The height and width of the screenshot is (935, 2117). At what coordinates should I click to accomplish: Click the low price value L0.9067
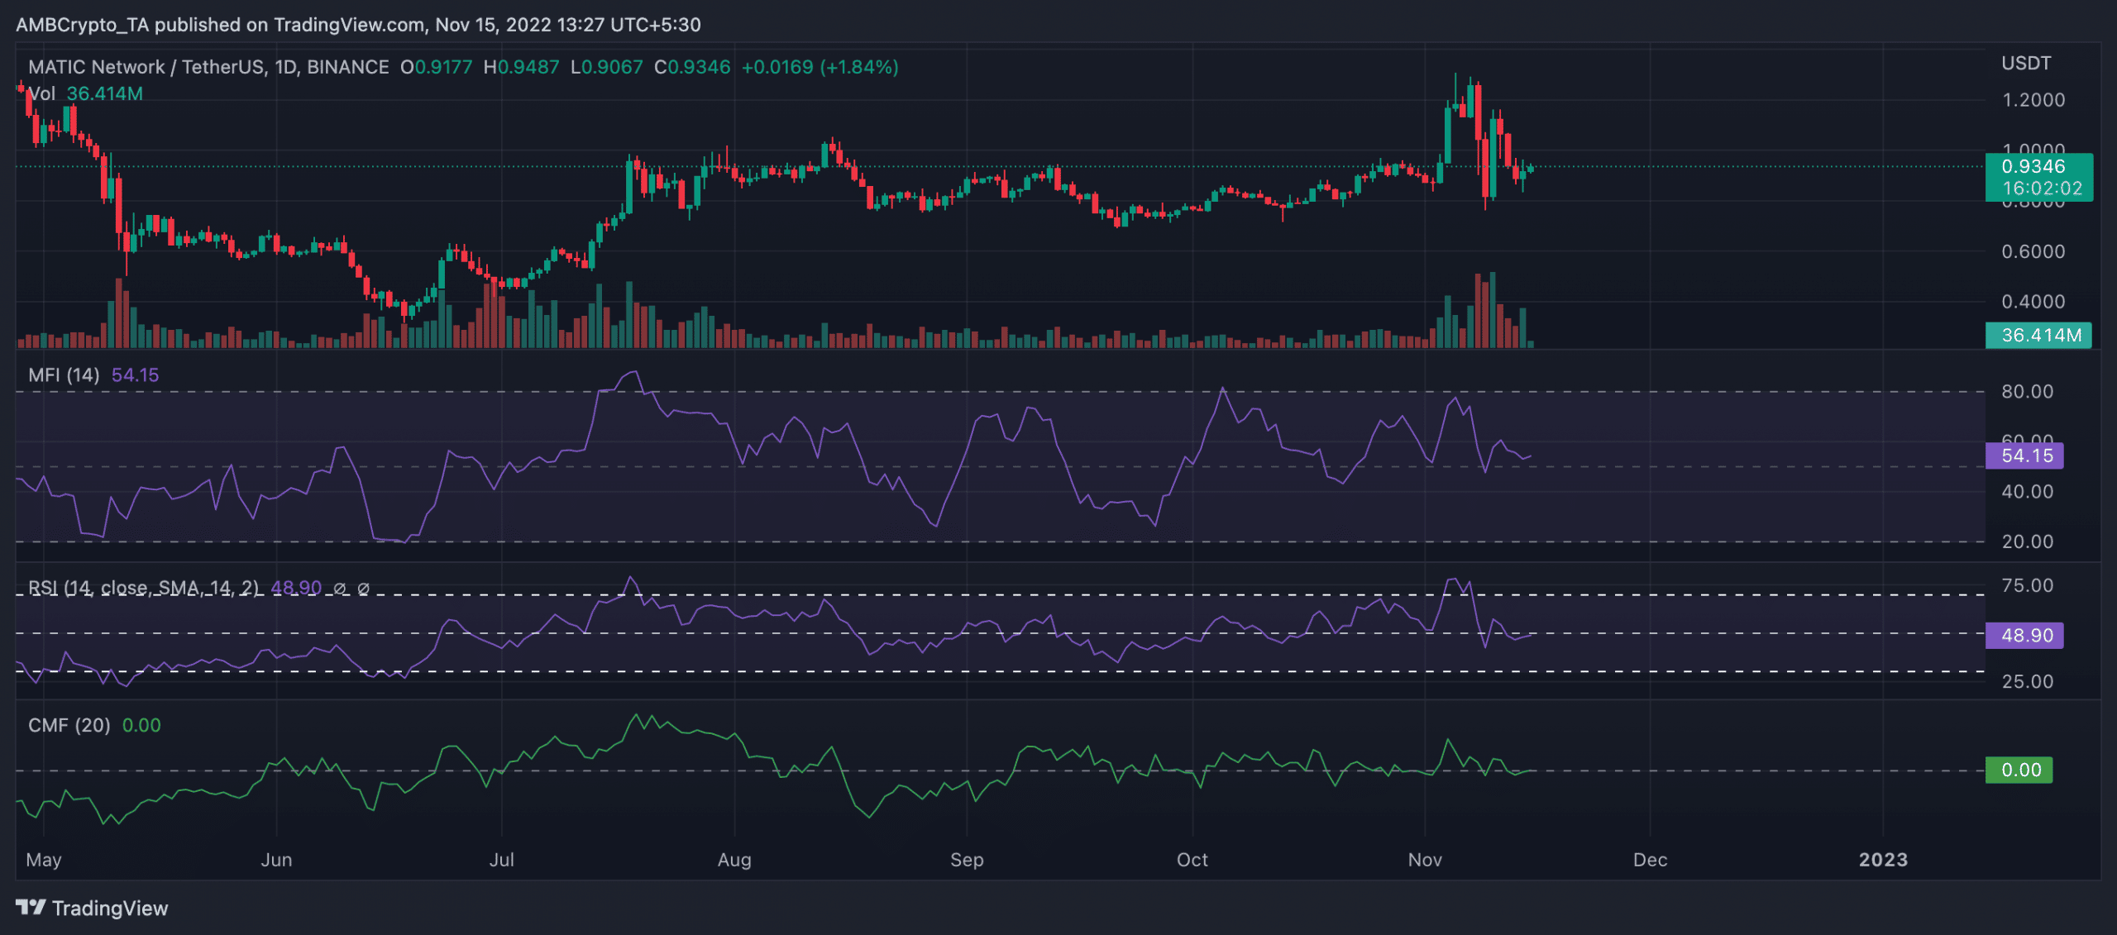click(607, 67)
